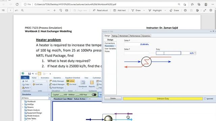Toggle the Ignored checkbox
This screenshot has height=121, width=216.
point(205,98)
